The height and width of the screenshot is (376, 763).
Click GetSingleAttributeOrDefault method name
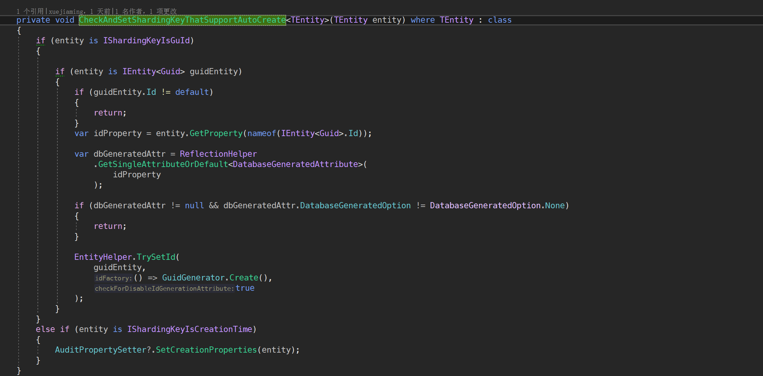[163, 164]
